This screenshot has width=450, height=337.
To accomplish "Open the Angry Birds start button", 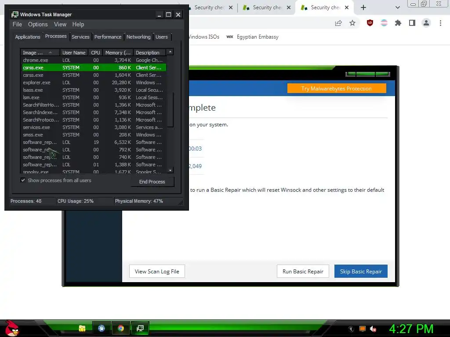I will click(x=12, y=328).
